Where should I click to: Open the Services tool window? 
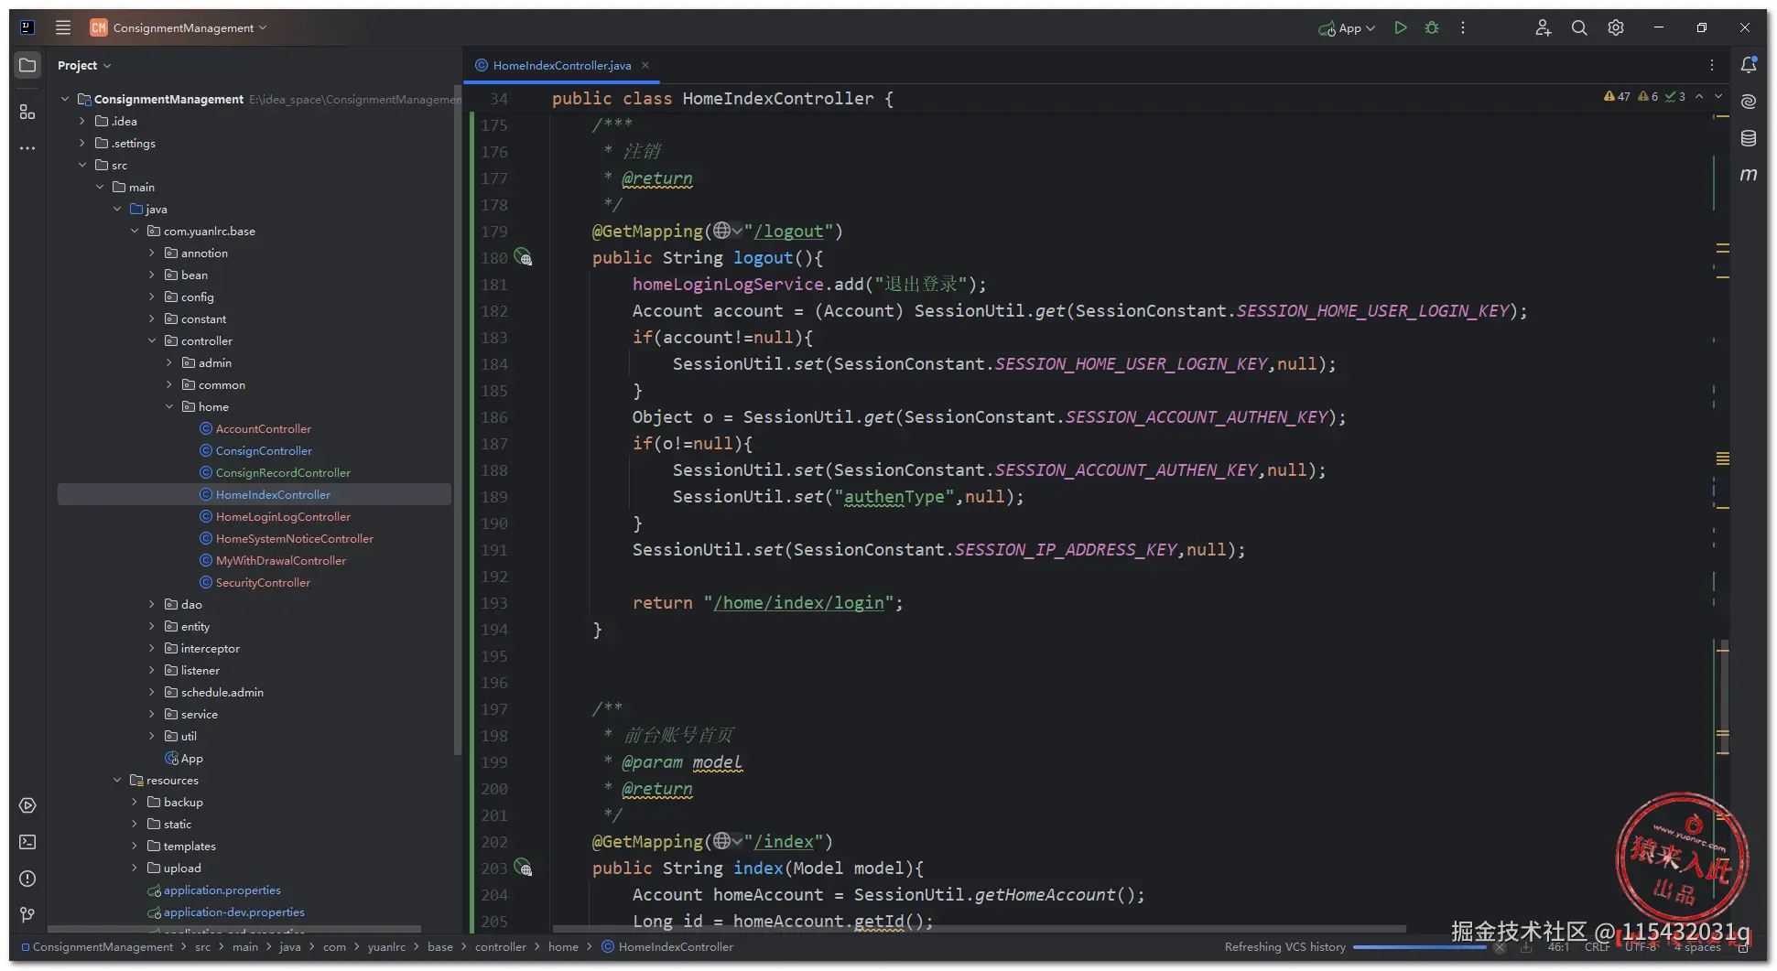[27, 805]
